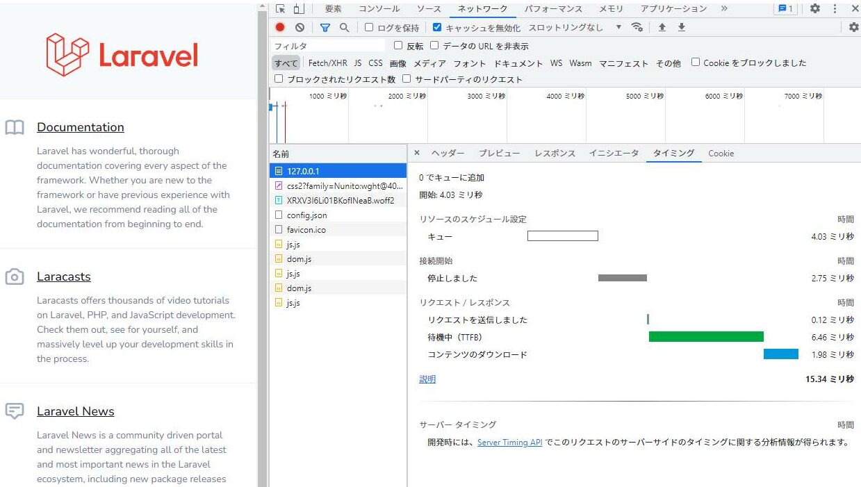This screenshot has height=487, width=861.
Task: Toggle the ブロックされたリクエスト数 checkbox
Action: [279, 79]
